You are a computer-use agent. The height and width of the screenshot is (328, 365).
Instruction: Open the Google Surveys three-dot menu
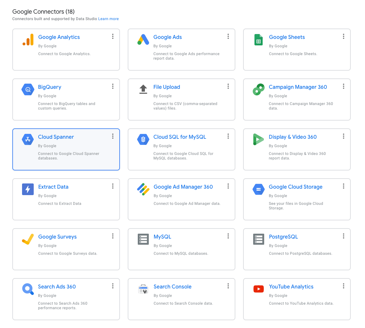click(113, 236)
